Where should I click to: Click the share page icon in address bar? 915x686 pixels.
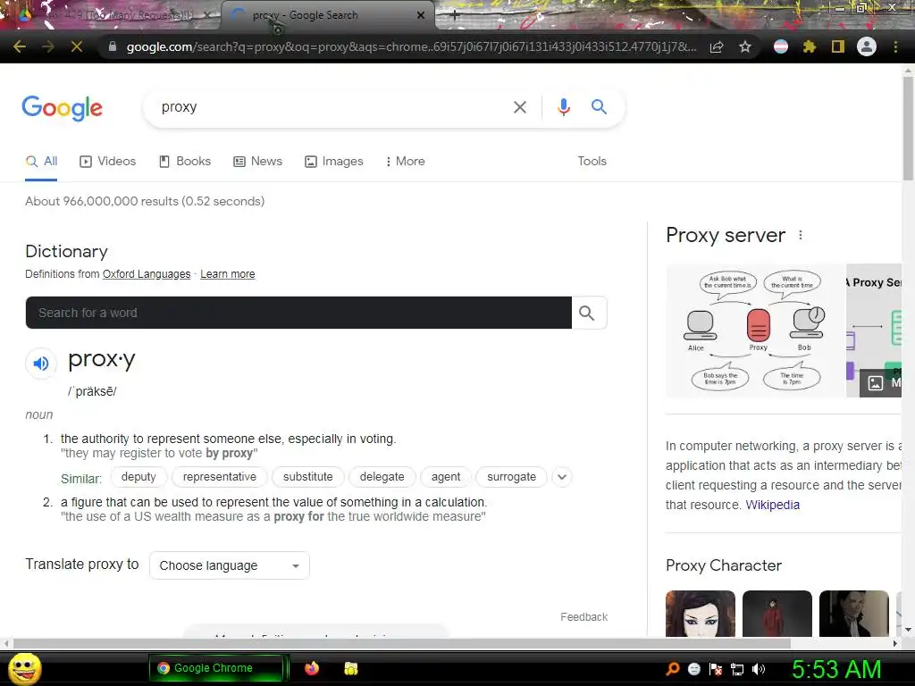click(717, 46)
